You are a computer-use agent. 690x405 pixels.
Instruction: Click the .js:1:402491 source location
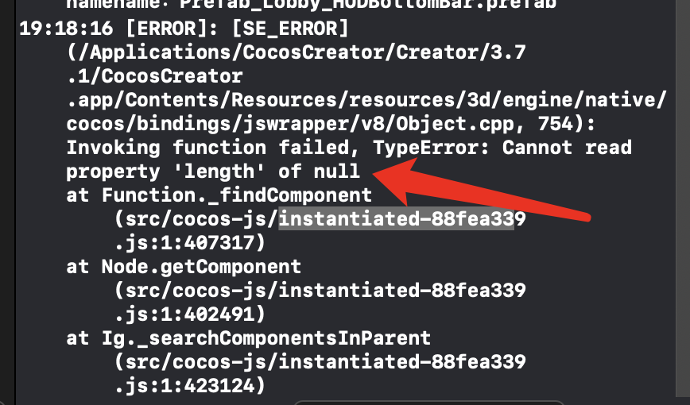pyautogui.click(x=196, y=312)
